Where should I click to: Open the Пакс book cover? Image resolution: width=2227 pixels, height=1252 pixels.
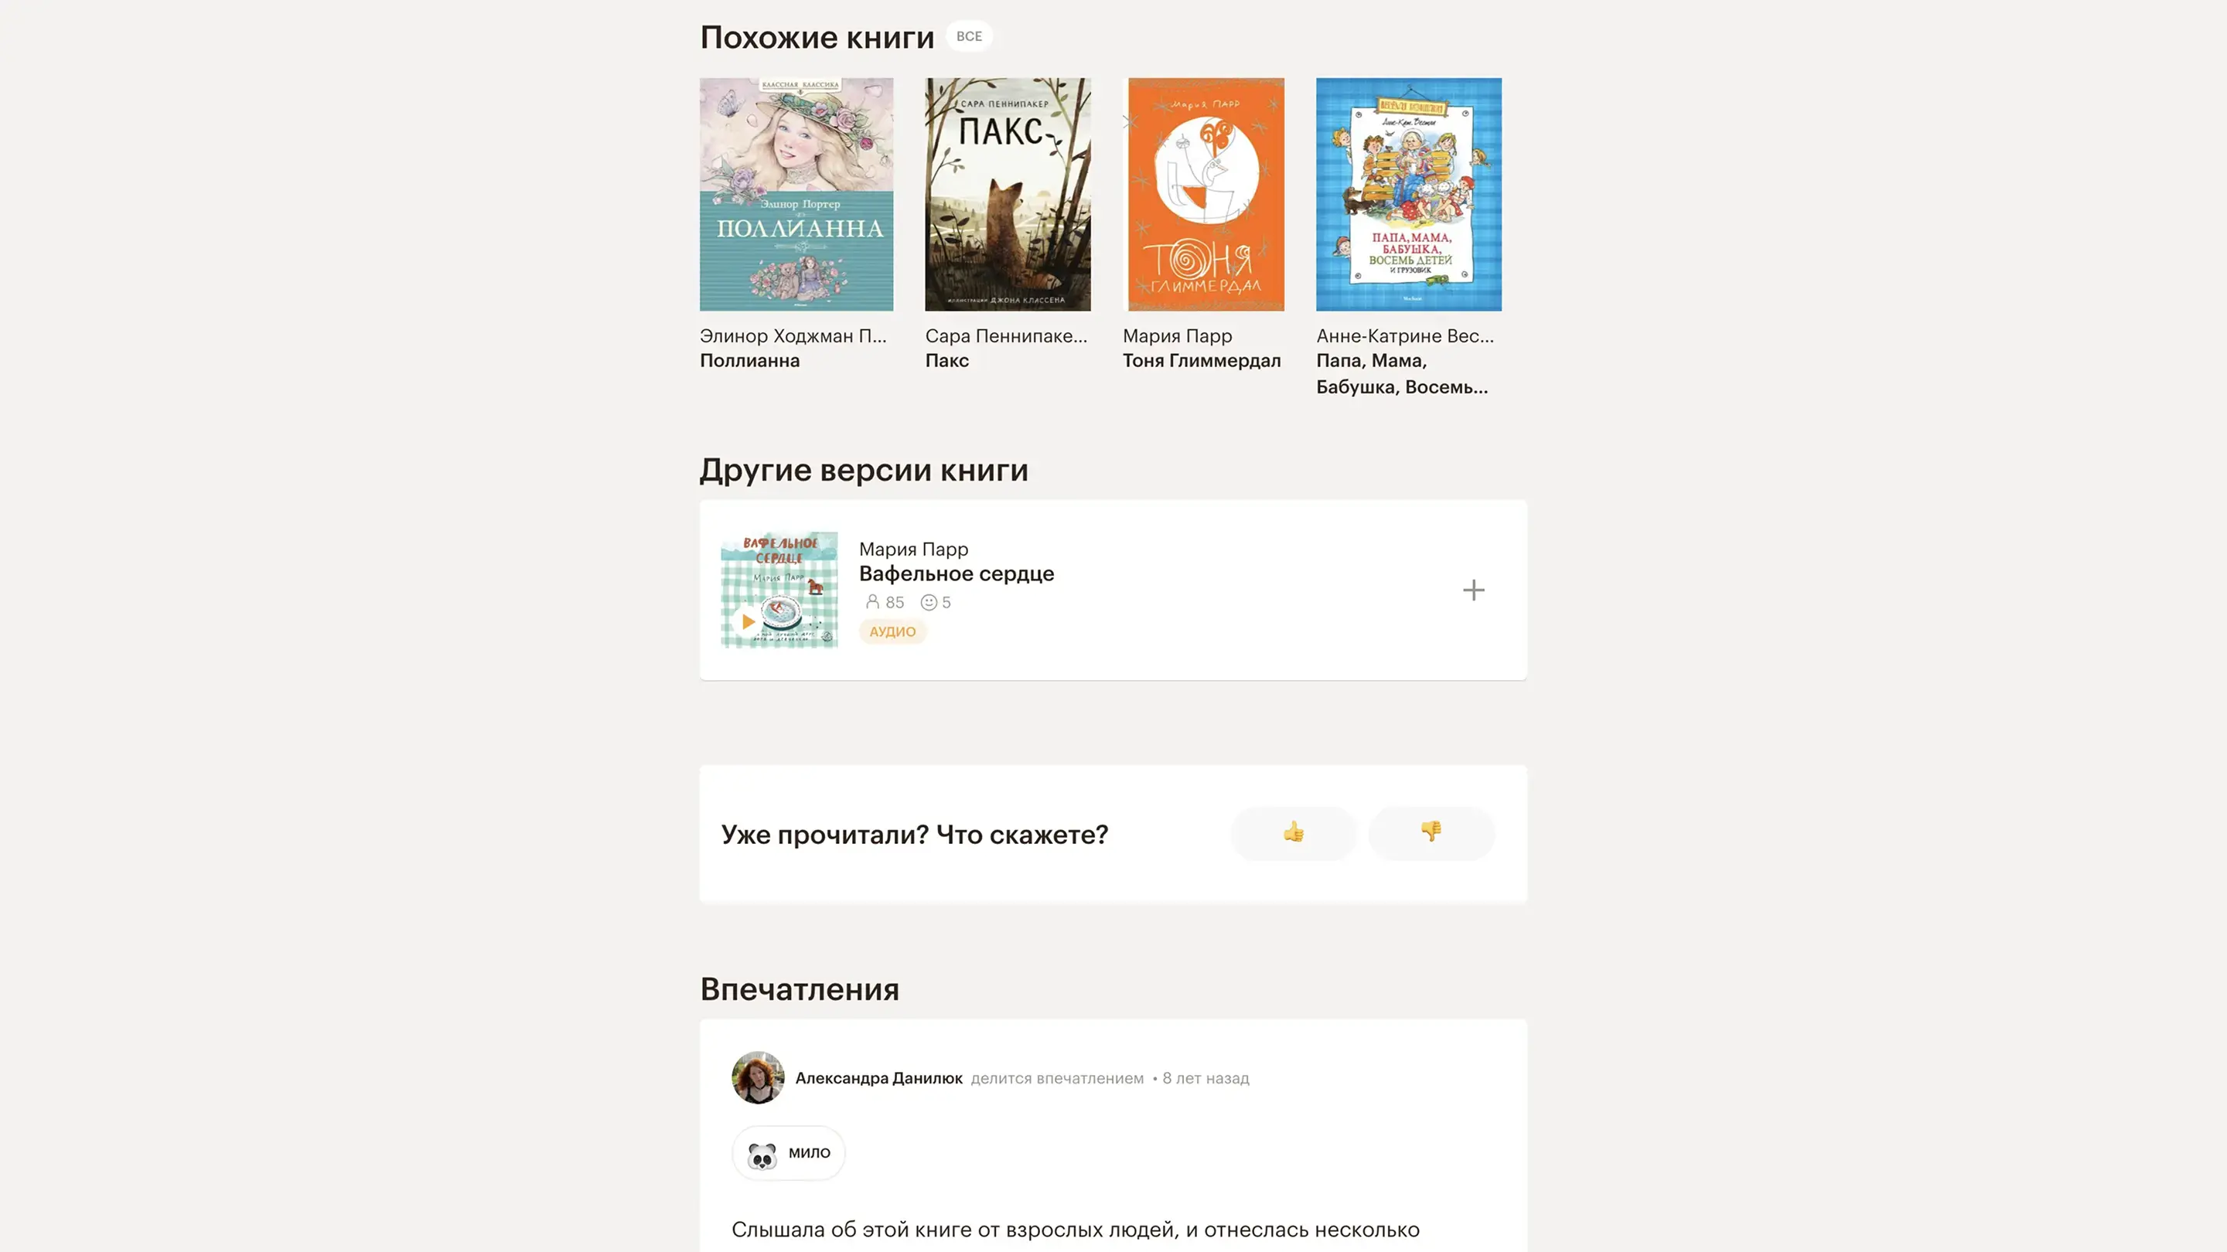pos(1008,195)
